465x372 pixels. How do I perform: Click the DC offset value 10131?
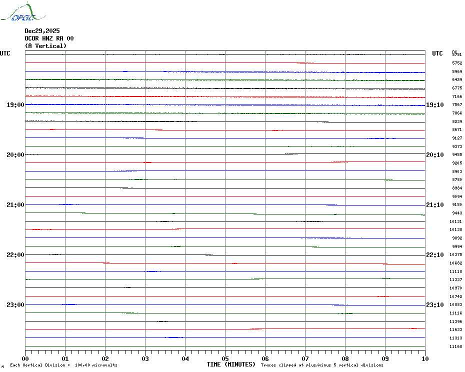[x=455, y=221]
